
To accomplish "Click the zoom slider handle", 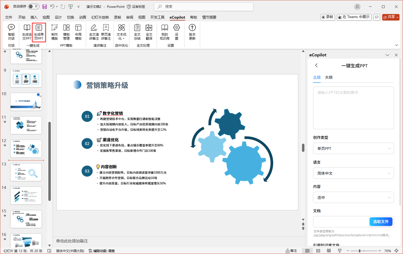I will click(360, 251).
